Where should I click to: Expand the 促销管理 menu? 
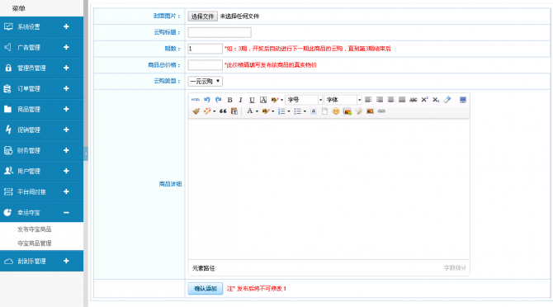tap(41, 130)
